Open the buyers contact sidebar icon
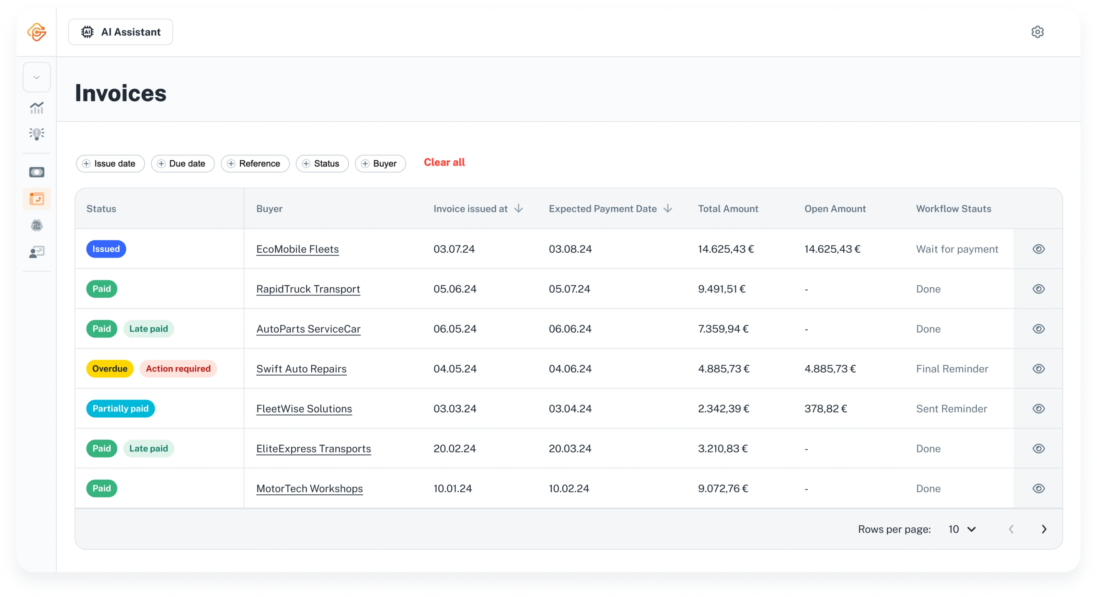Viewport: 1097px width, 597px height. pyautogui.click(x=37, y=252)
